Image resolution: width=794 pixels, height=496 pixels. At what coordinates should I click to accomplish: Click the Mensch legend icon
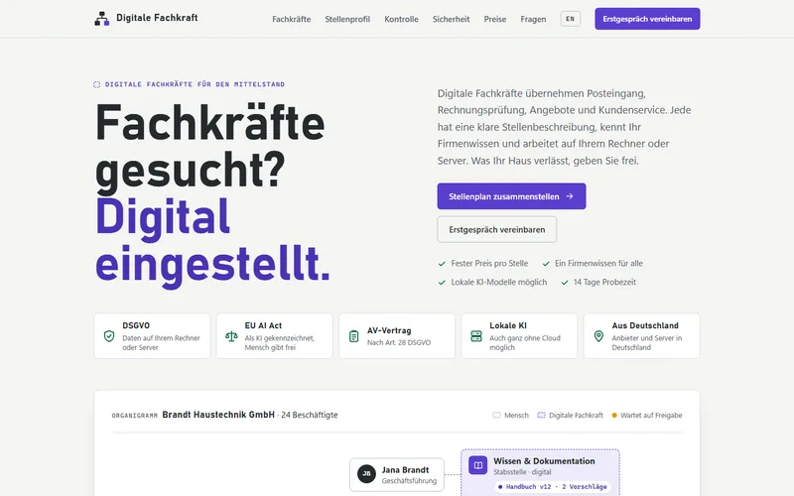coord(496,415)
